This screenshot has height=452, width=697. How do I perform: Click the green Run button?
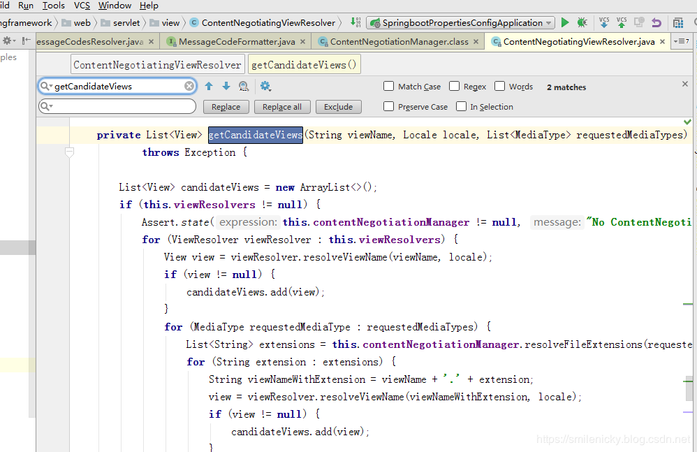point(565,22)
